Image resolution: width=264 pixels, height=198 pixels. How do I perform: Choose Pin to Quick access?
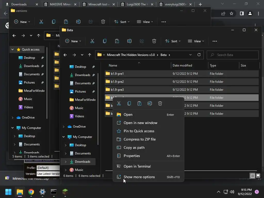coord(148,131)
